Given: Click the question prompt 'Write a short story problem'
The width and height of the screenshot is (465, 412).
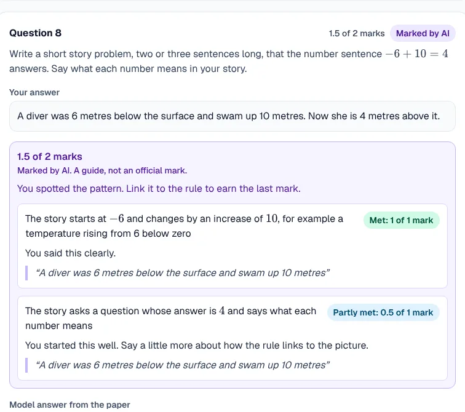Looking at the screenshot, I should coord(229,61).
